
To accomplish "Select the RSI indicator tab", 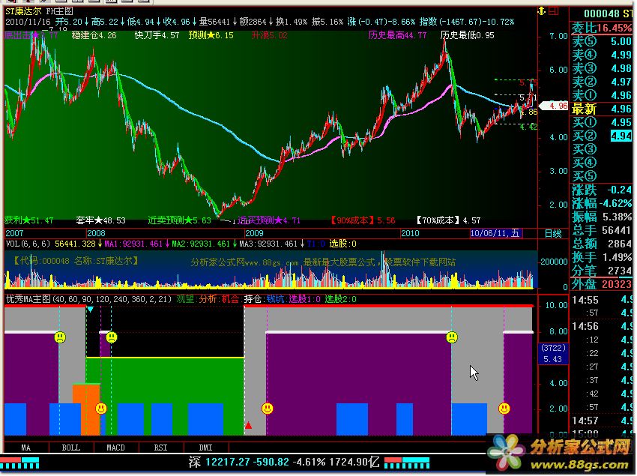I will coord(161,448).
